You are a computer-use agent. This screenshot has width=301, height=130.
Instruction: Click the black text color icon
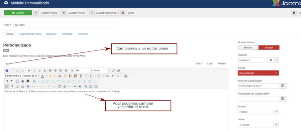point(42,76)
